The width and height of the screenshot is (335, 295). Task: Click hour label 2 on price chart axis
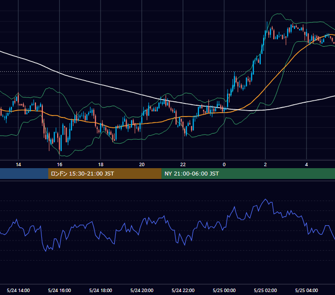point(266,165)
